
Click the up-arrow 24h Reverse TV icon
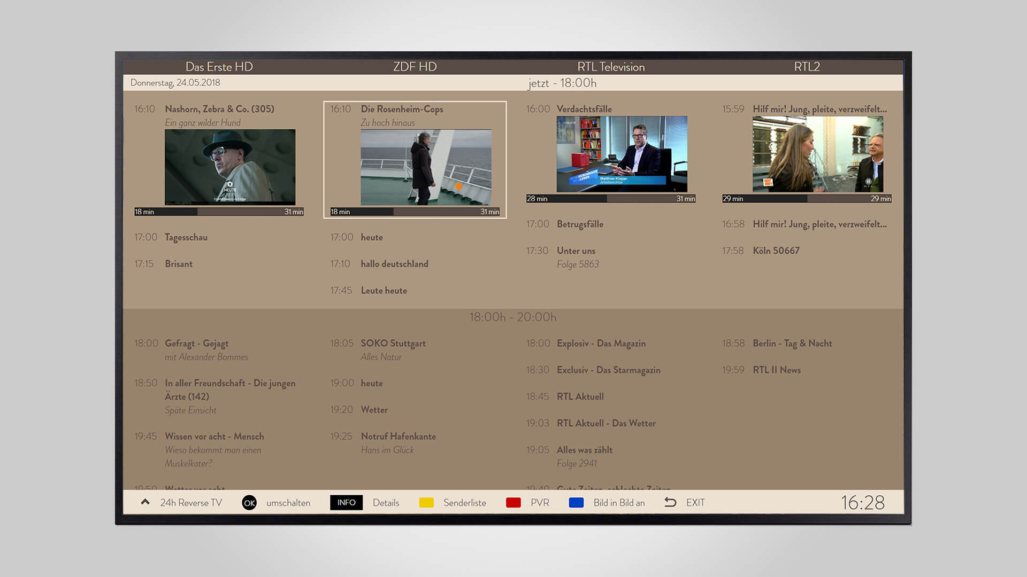tap(144, 502)
